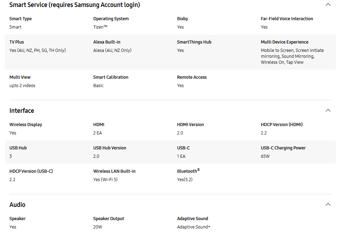The image size is (339, 241).
Task: Click the USB-C Charging Power label
Action: 283,148
